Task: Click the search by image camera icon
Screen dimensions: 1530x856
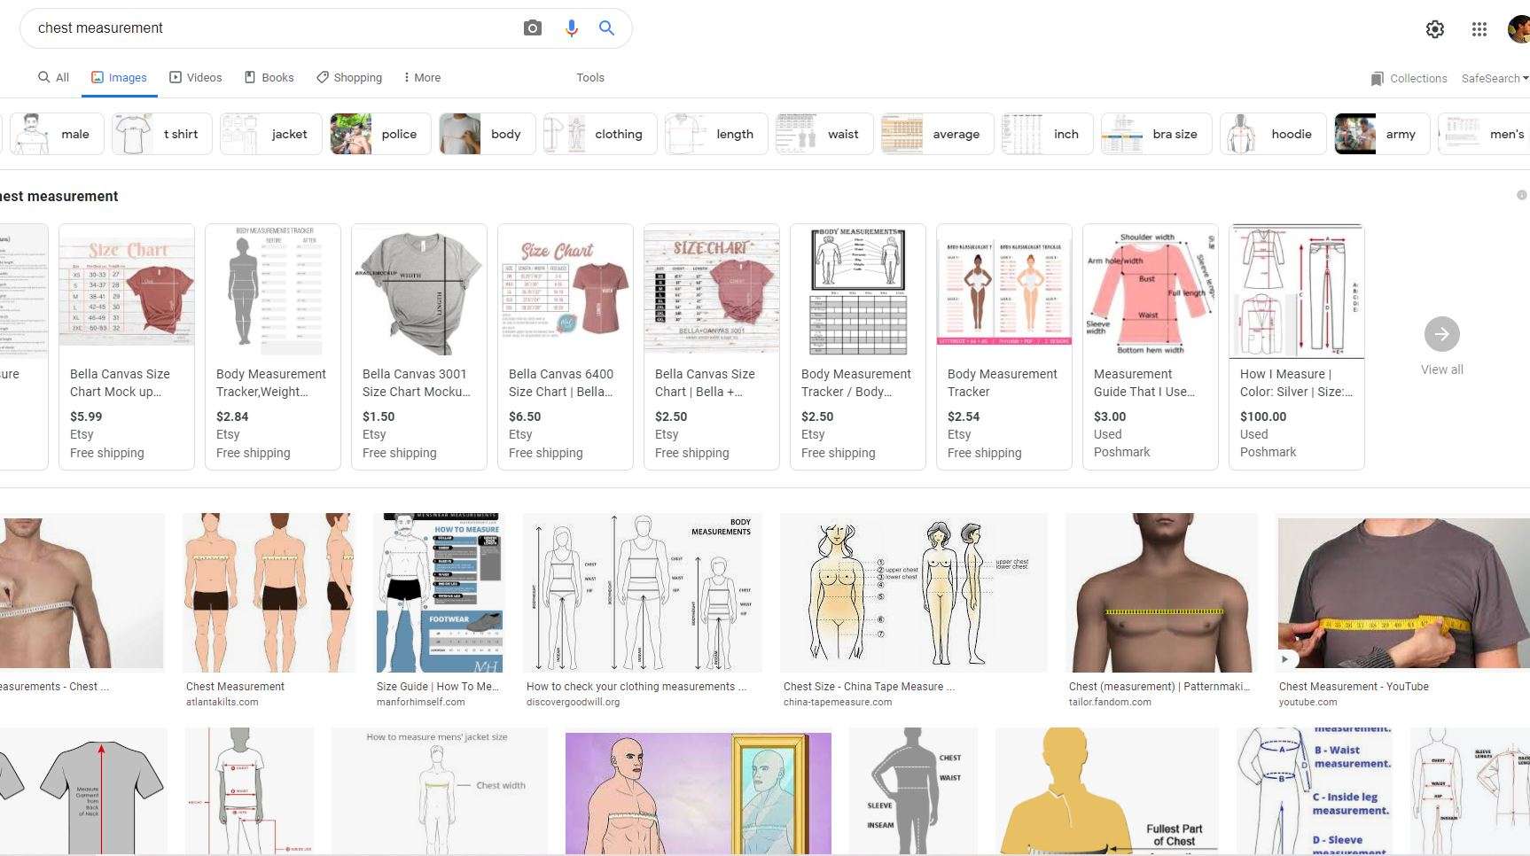Action: coord(532,28)
